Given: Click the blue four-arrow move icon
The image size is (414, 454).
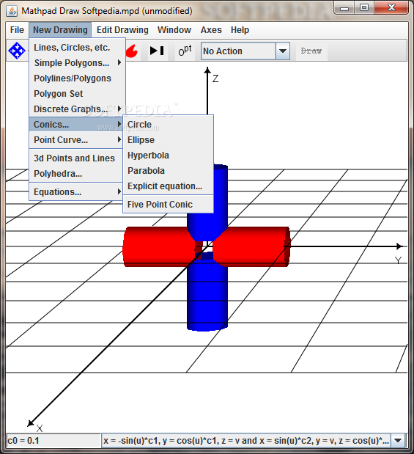Looking at the screenshot, I should tap(17, 51).
